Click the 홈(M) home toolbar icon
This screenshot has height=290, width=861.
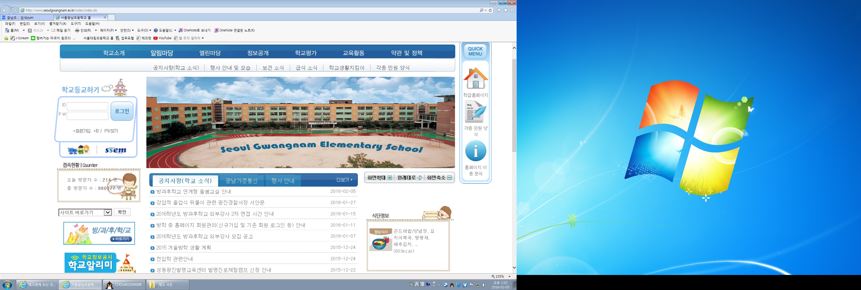(x=7, y=30)
